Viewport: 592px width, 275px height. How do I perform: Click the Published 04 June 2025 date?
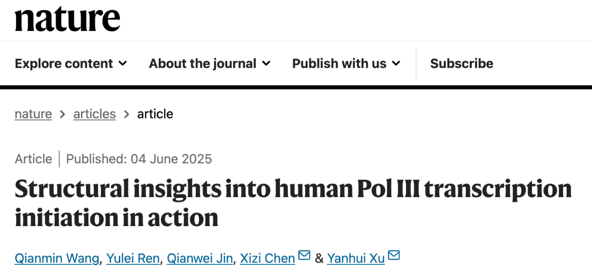click(139, 159)
